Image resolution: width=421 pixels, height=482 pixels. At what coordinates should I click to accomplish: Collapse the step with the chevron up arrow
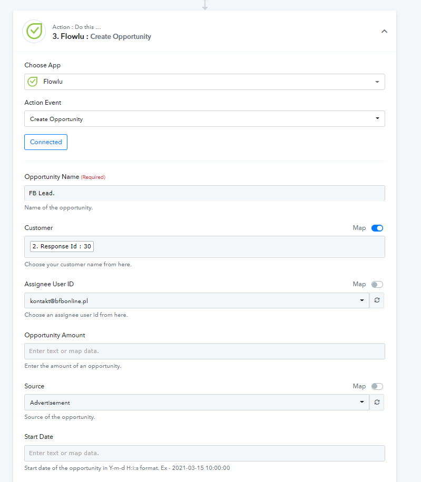click(x=384, y=32)
